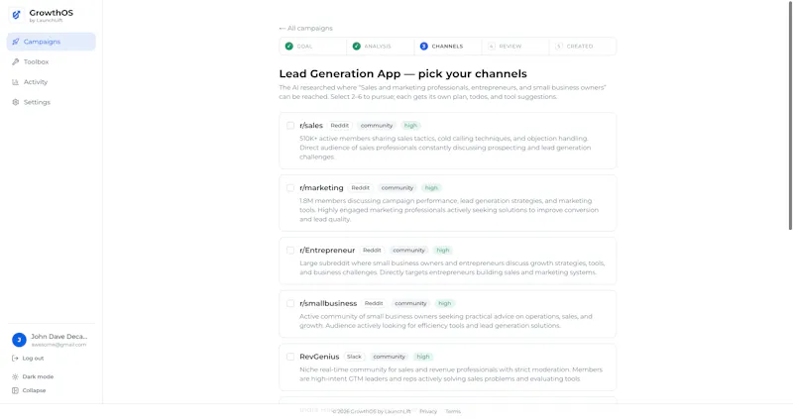Click Collapse sidebar label
793x419 pixels.
click(34, 390)
